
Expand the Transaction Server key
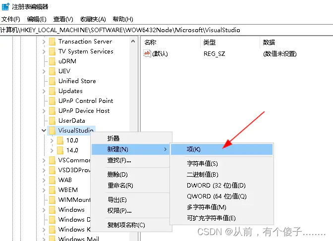(x=44, y=42)
